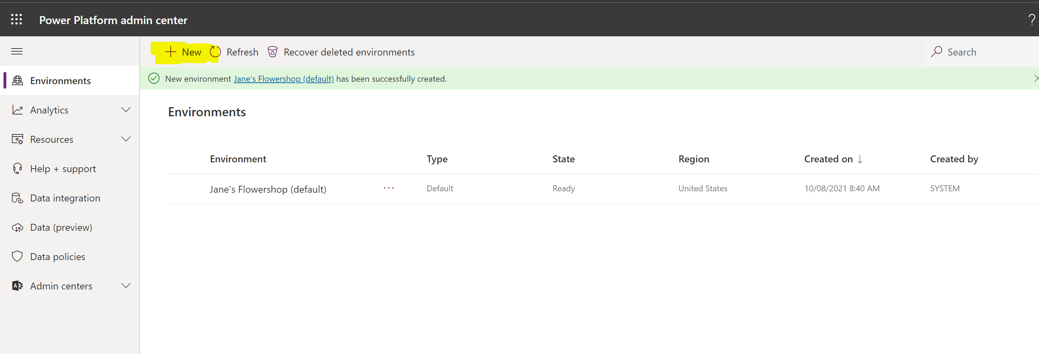
Task: Click the Search magnifier icon
Action: point(936,52)
